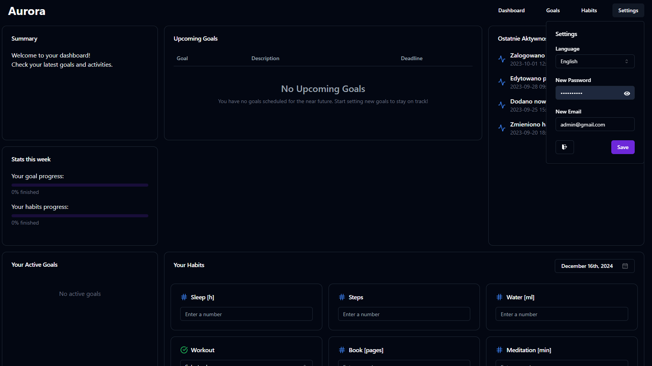Select the green checkmark icon next to Workout
Image resolution: width=652 pixels, height=366 pixels.
click(x=184, y=350)
